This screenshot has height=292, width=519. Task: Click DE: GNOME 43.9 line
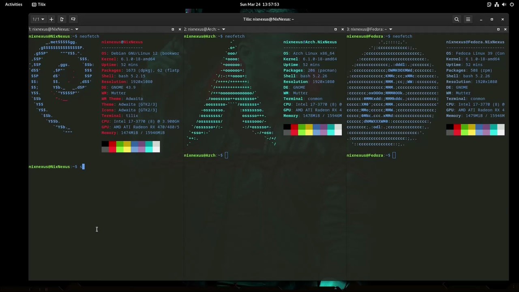pos(118,87)
